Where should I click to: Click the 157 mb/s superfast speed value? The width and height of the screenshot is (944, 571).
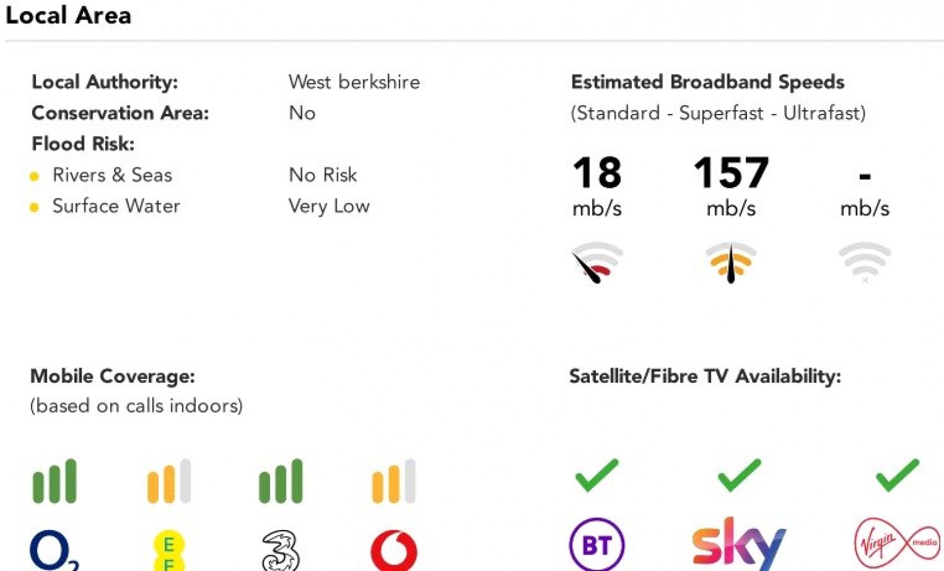point(731,186)
